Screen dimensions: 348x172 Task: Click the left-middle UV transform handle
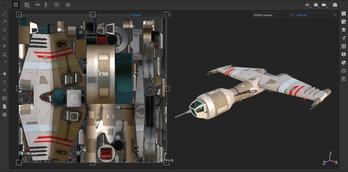[x=19, y=88]
